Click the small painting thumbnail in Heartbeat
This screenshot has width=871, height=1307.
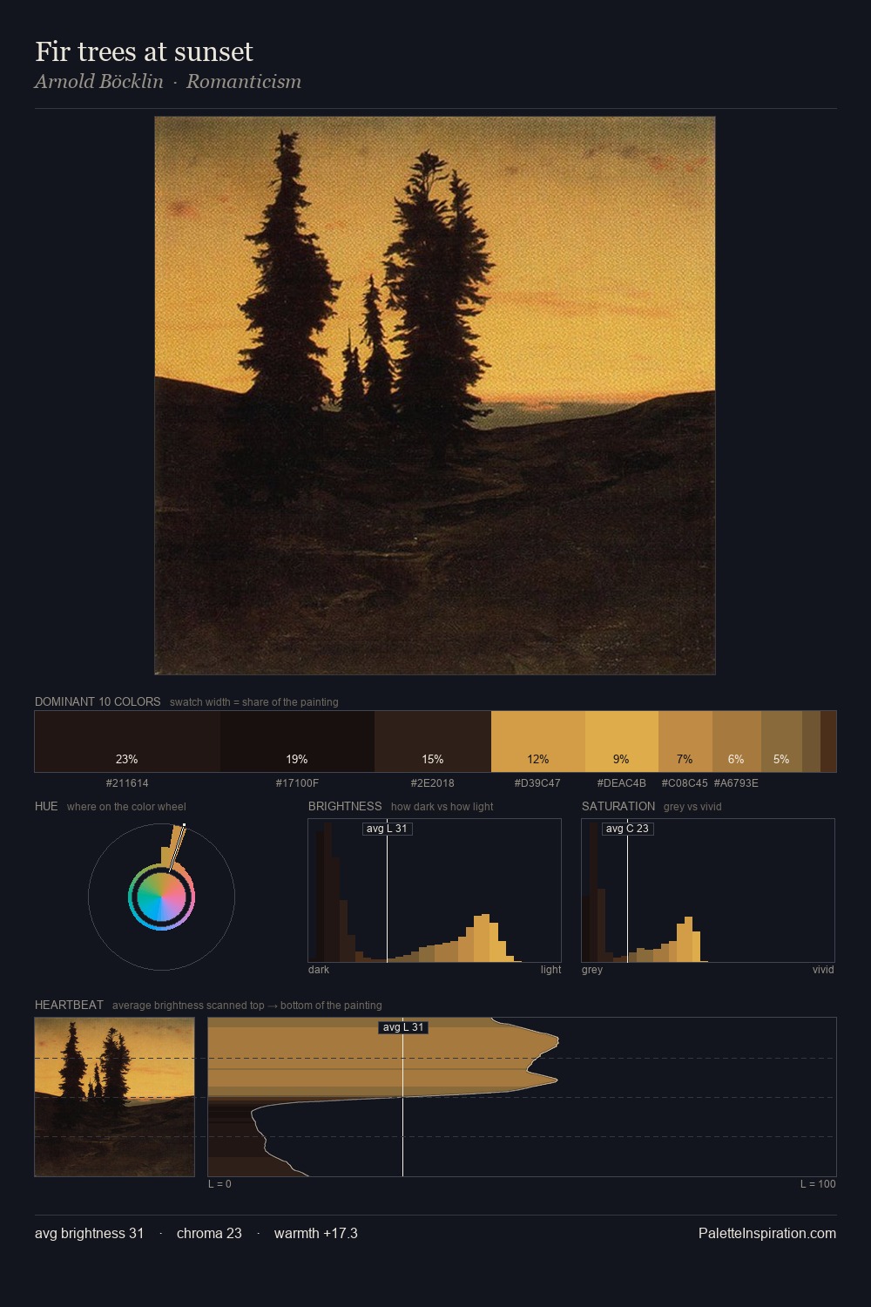coord(114,1097)
